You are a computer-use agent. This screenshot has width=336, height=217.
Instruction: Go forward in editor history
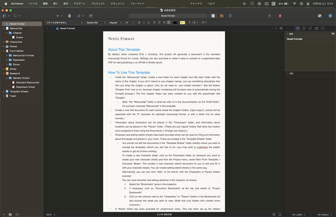(x=52, y=28)
